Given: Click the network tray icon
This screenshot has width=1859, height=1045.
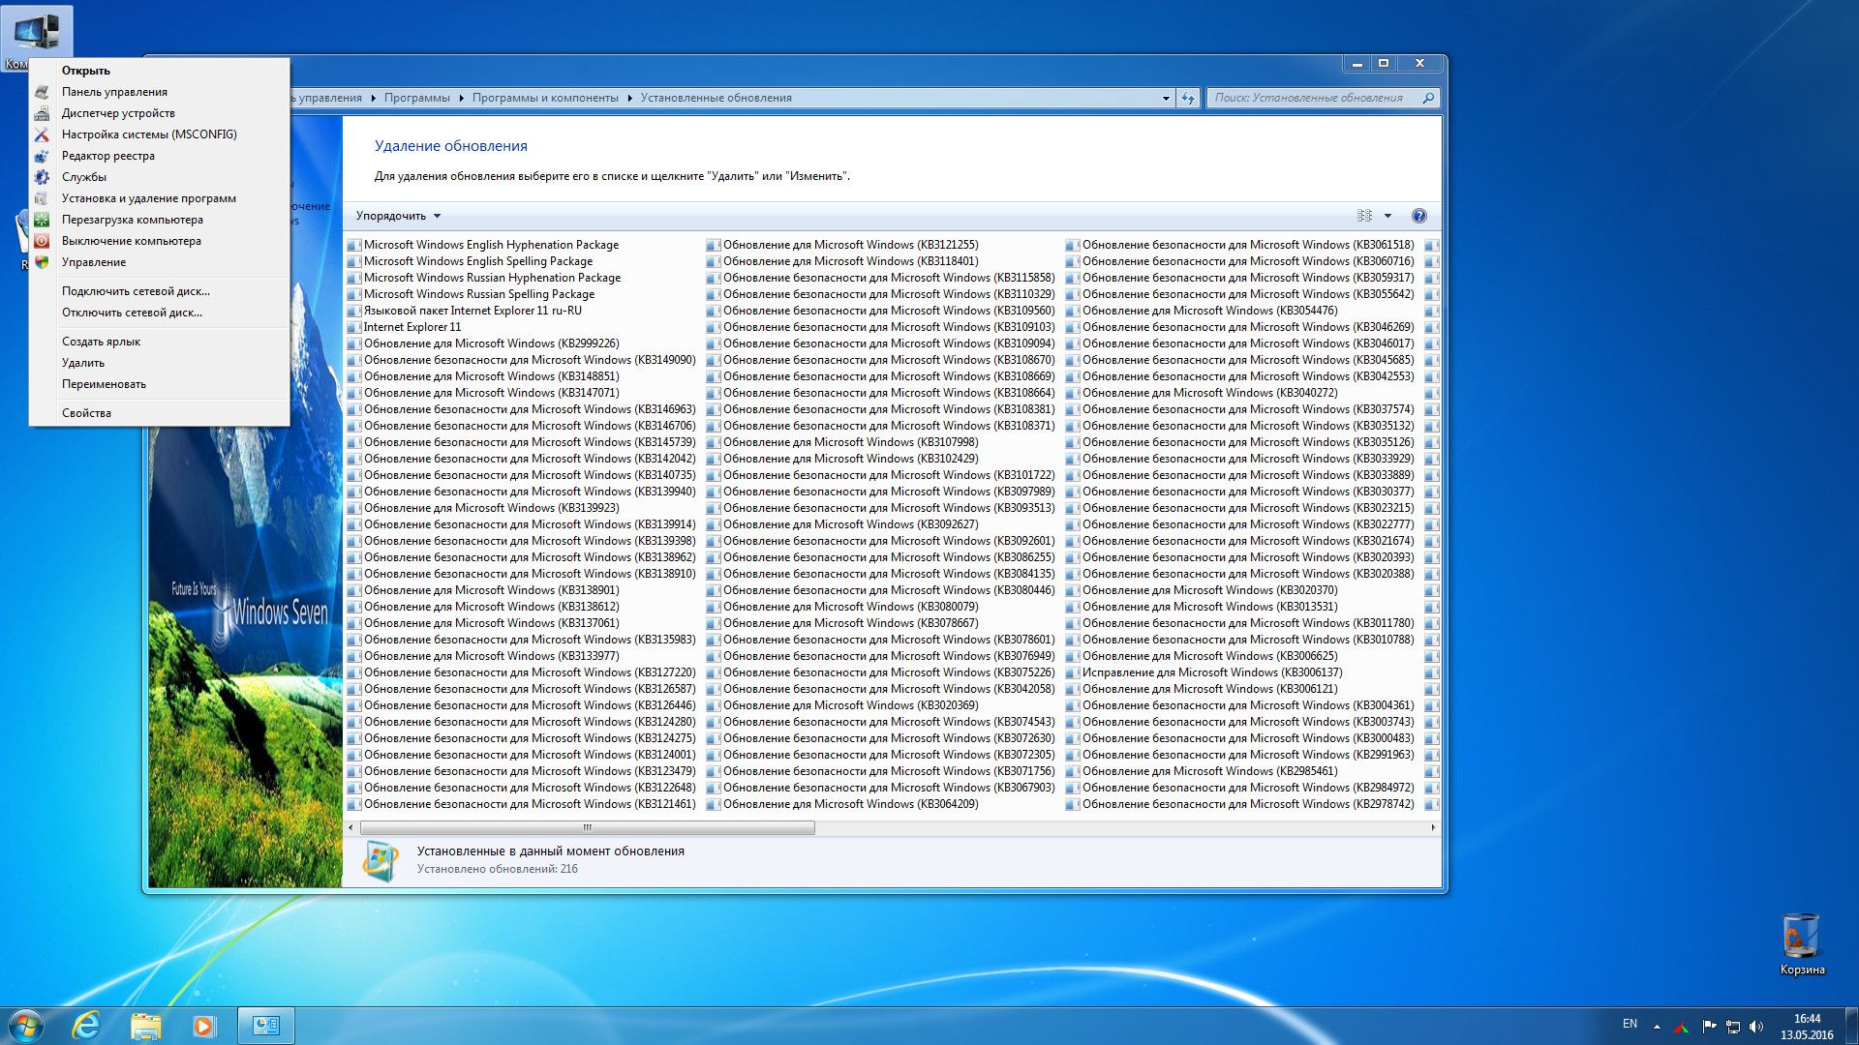Looking at the screenshot, I should 1732,1026.
